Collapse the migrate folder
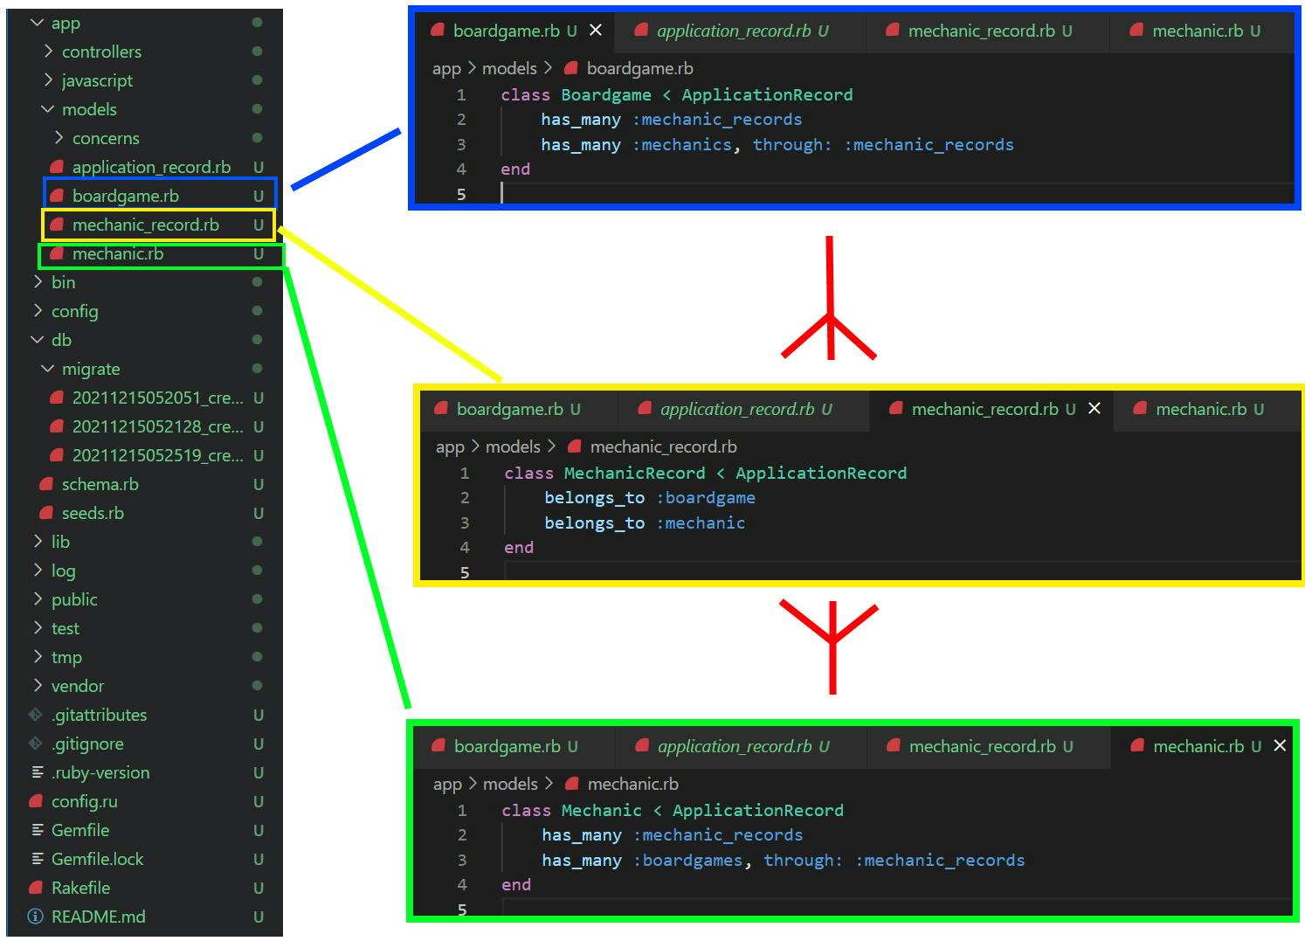Image resolution: width=1305 pixels, height=941 pixels. pos(47,369)
